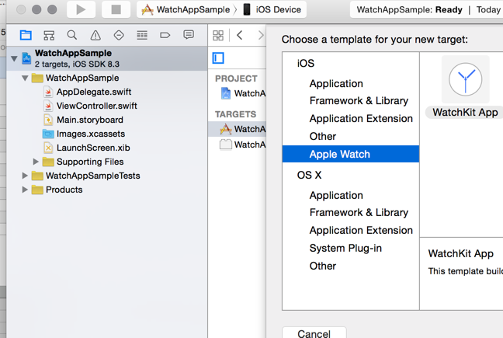Open the Test navigator diamond icon

tap(119, 36)
